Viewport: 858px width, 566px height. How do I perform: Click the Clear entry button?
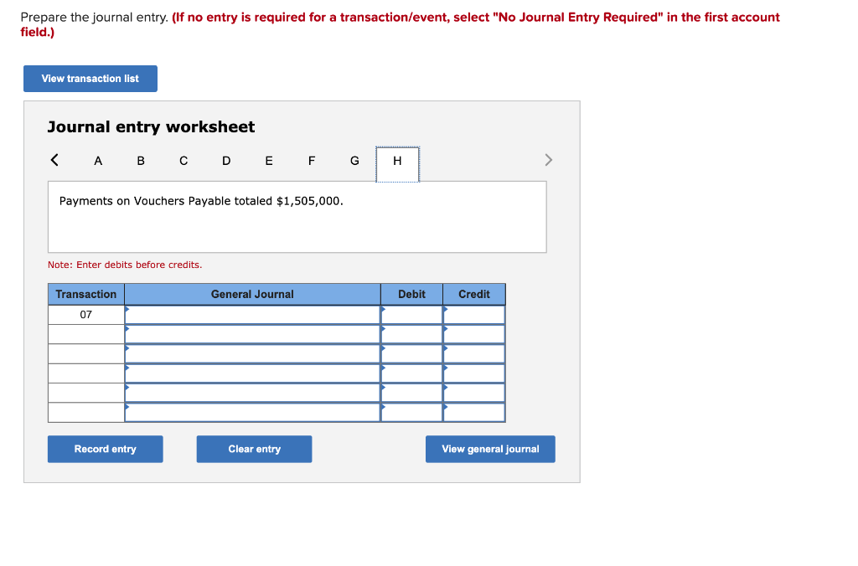click(x=254, y=449)
